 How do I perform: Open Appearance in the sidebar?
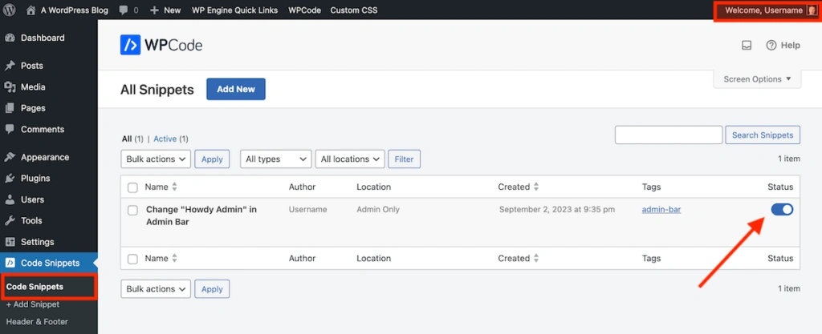(x=45, y=157)
